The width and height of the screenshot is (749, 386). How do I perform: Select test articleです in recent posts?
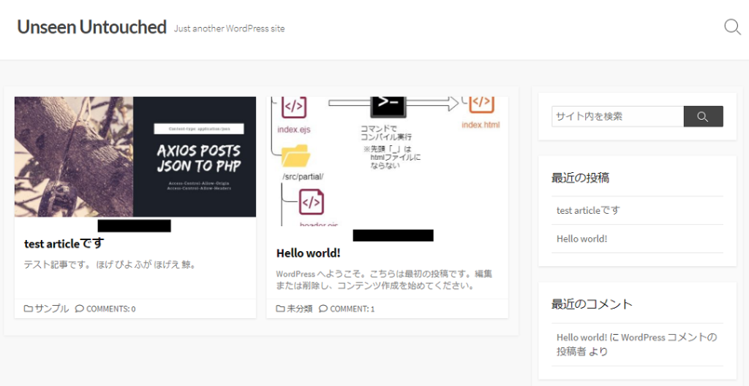588,210
